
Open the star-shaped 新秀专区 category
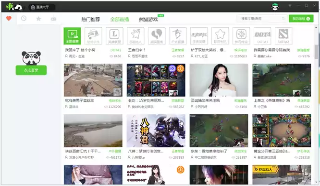pyautogui.click(x=220, y=36)
